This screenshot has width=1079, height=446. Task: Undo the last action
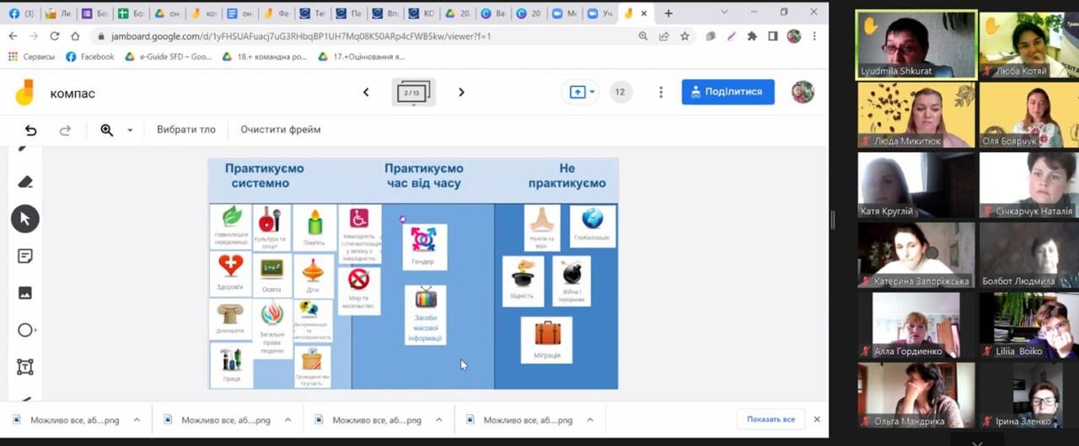pyautogui.click(x=31, y=130)
